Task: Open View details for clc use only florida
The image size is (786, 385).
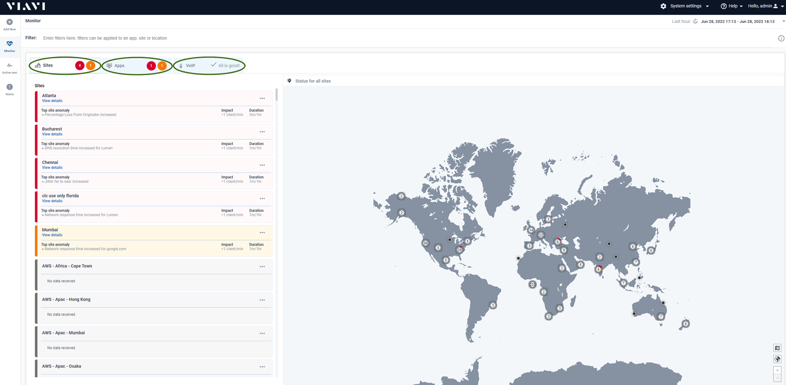Action: (52, 201)
